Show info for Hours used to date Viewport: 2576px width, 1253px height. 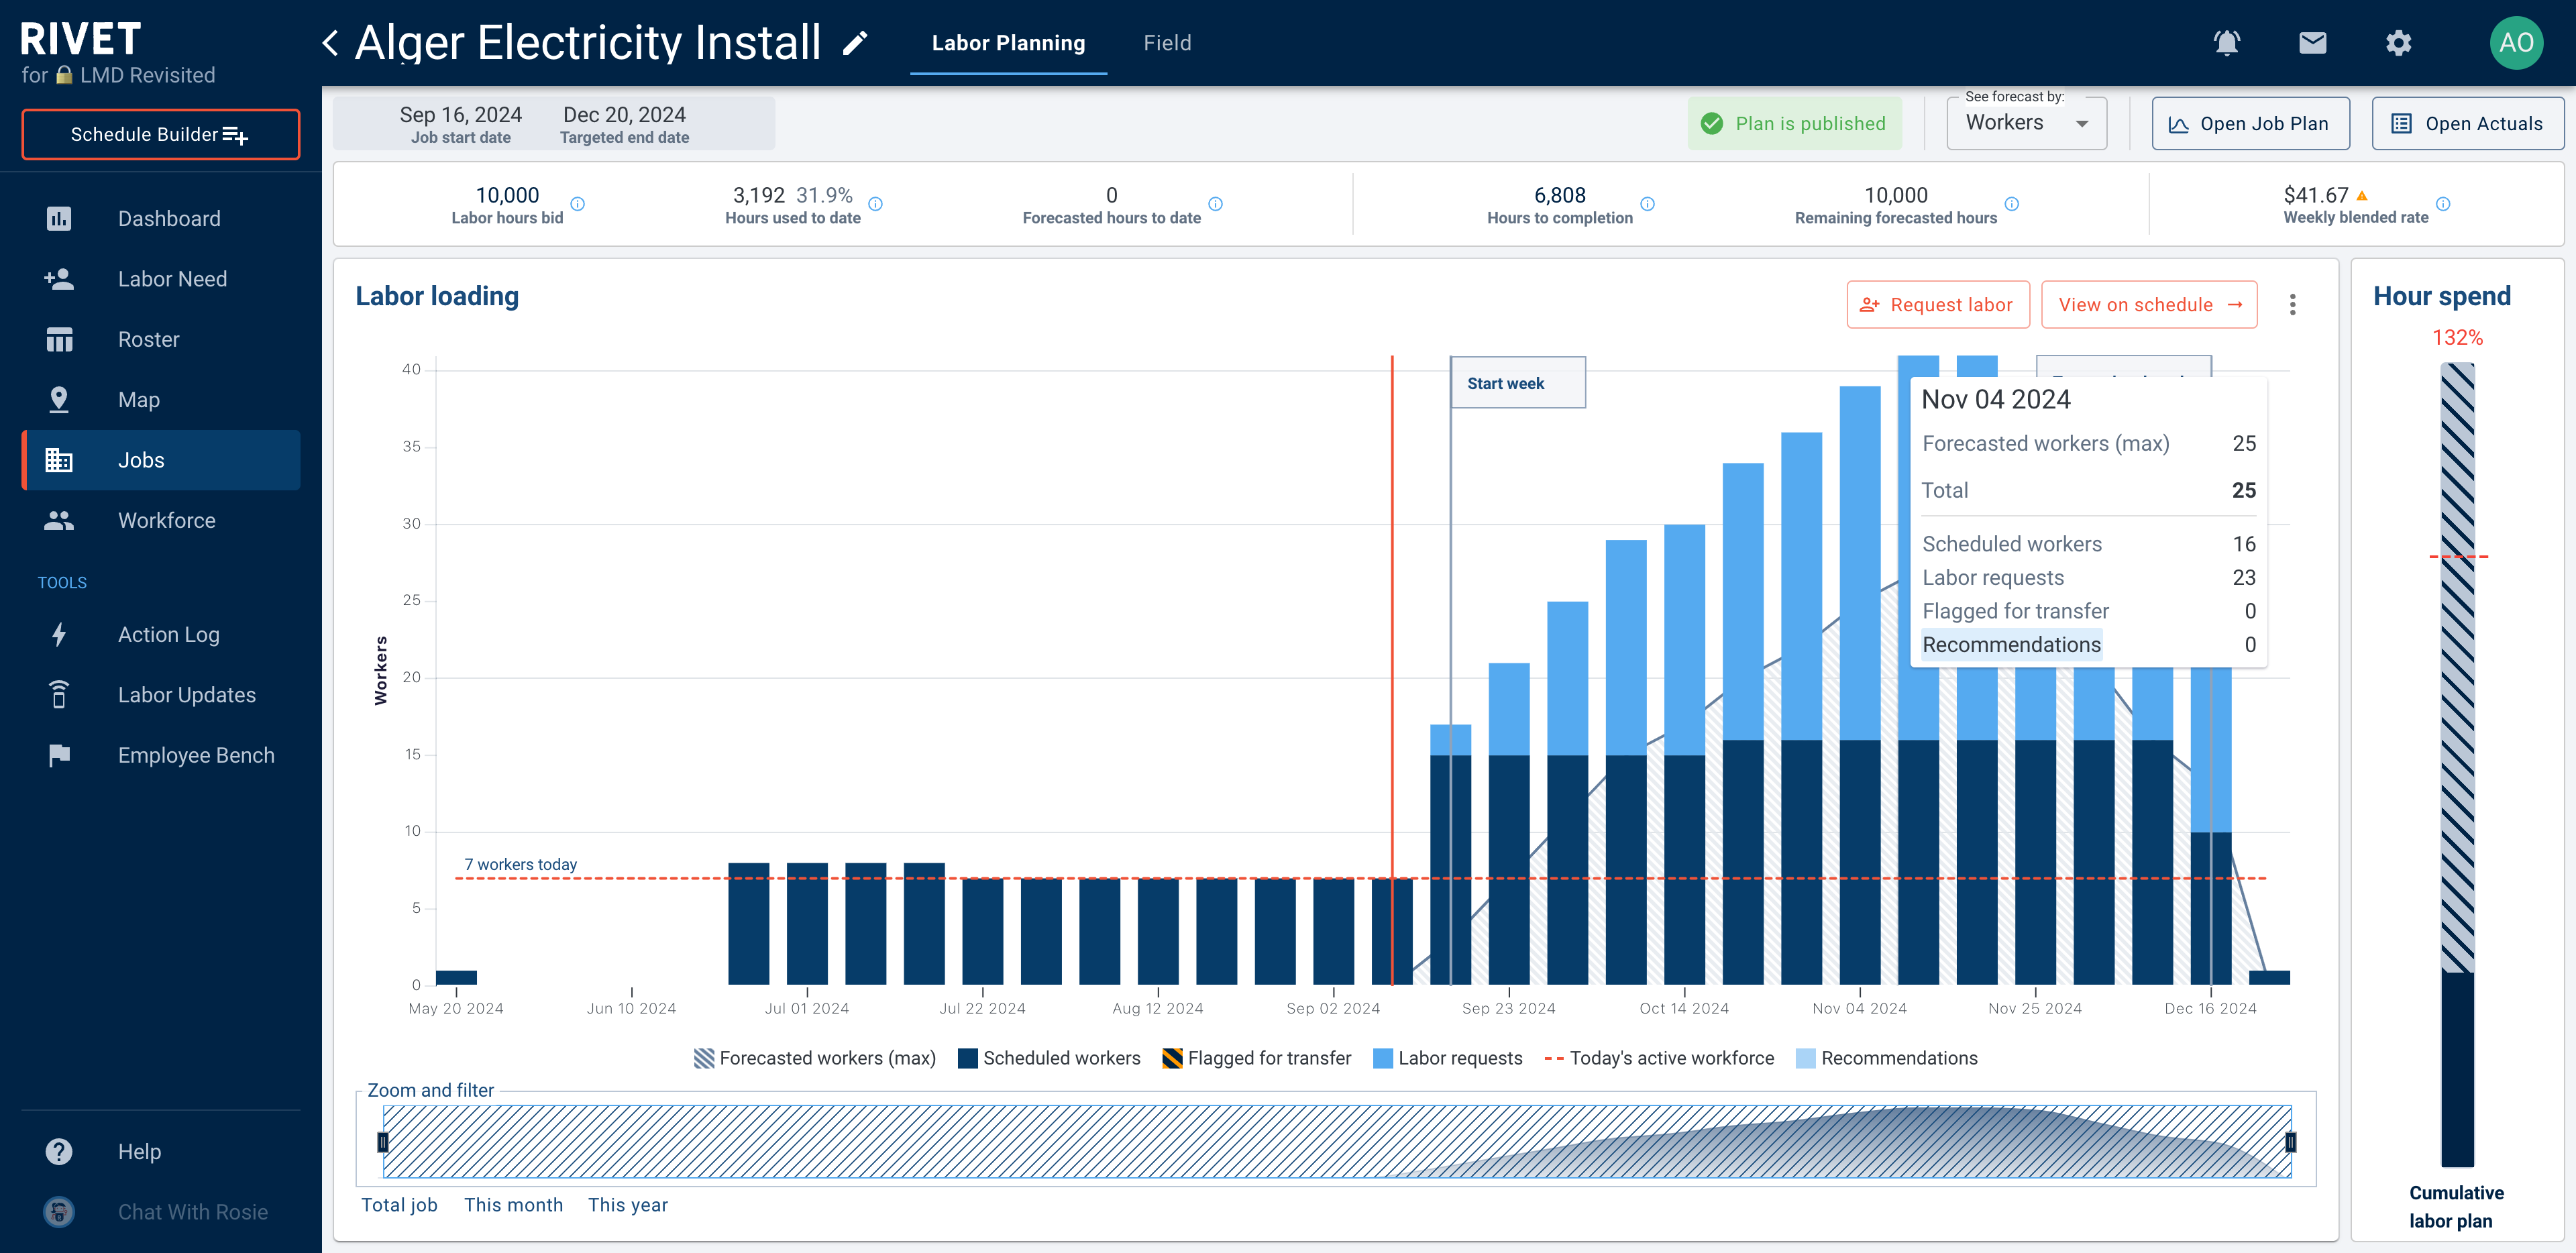(875, 204)
